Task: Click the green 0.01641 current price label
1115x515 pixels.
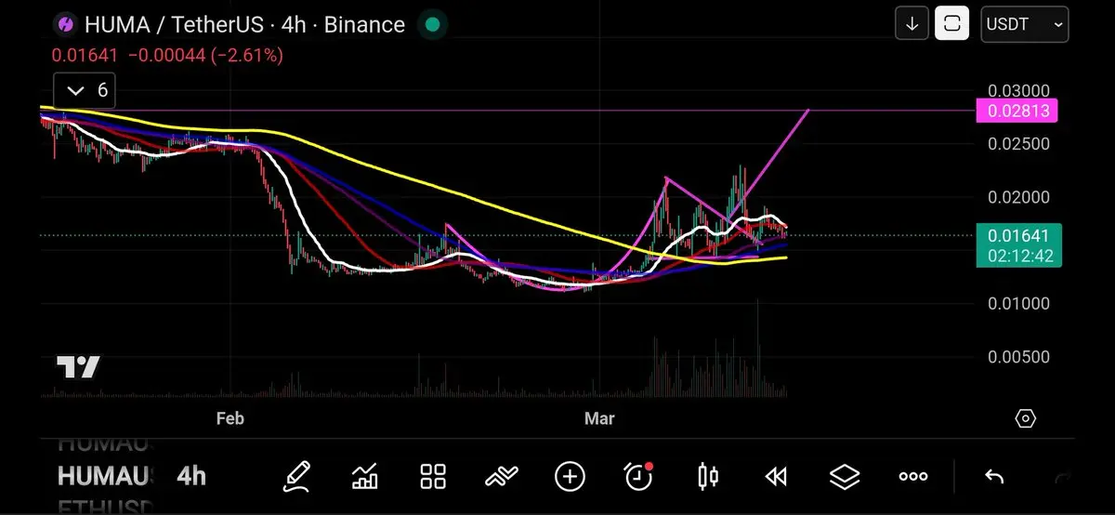Action: (x=1018, y=237)
